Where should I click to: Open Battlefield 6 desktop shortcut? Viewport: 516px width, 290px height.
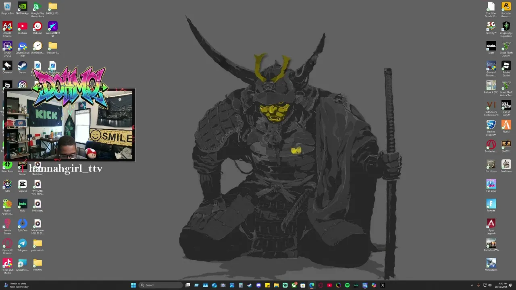[x=491, y=245]
